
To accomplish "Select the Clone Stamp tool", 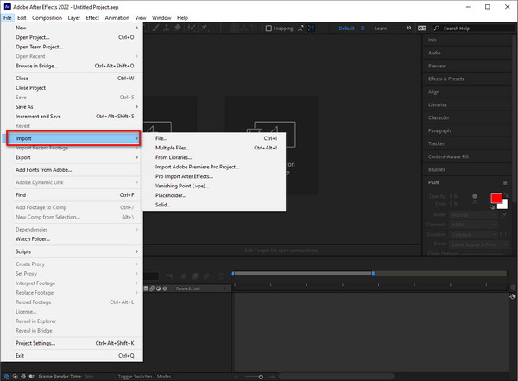I will click(167, 29).
